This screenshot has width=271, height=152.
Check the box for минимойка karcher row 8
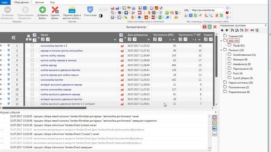(32, 80)
